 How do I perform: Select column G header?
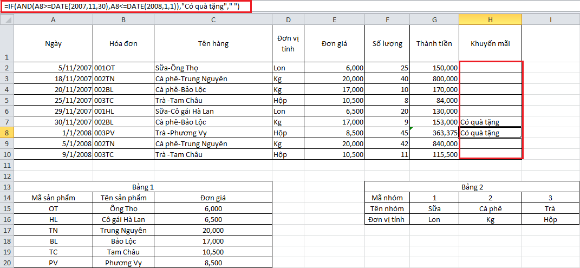434,20
